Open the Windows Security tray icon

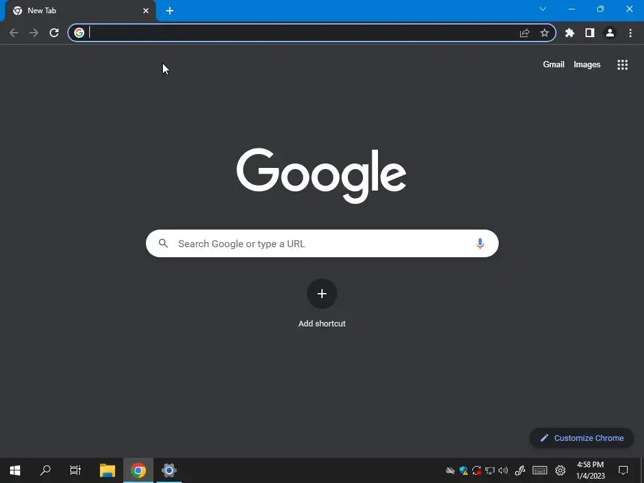(x=464, y=470)
